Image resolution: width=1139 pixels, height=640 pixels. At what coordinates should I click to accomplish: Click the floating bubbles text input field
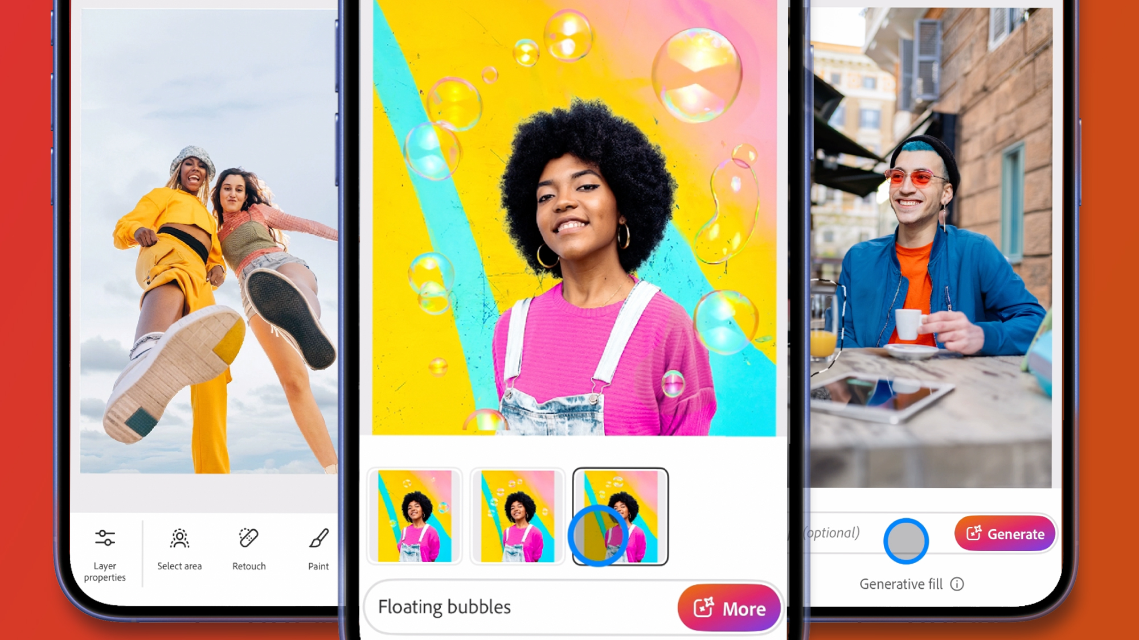pyautogui.click(x=523, y=607)
